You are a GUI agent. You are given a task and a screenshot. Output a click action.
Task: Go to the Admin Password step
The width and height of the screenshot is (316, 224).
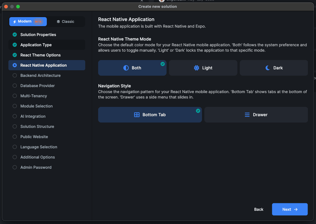47,167
